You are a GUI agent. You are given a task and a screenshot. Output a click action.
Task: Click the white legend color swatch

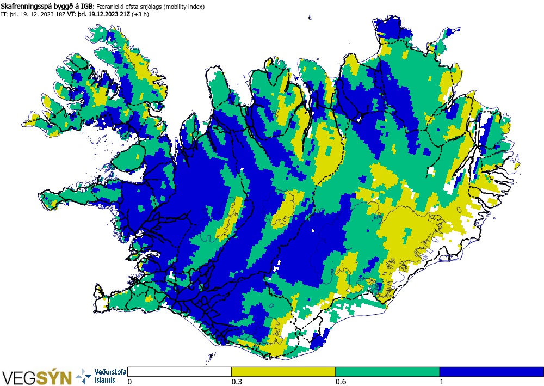click(x=180, y=372)
